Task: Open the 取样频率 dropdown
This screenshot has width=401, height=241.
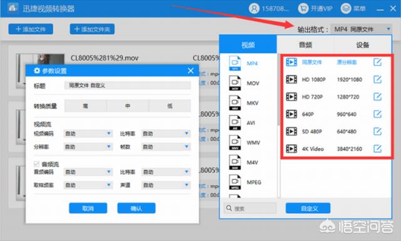Action: [x=88, y=185]
